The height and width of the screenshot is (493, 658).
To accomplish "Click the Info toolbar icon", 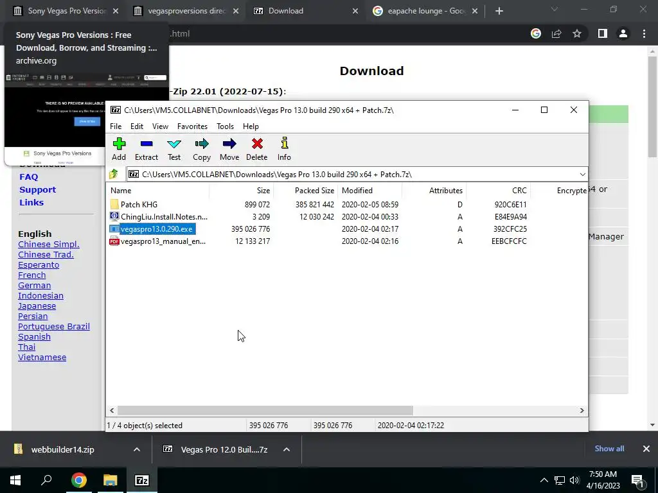I will click(x=284, y=143).
